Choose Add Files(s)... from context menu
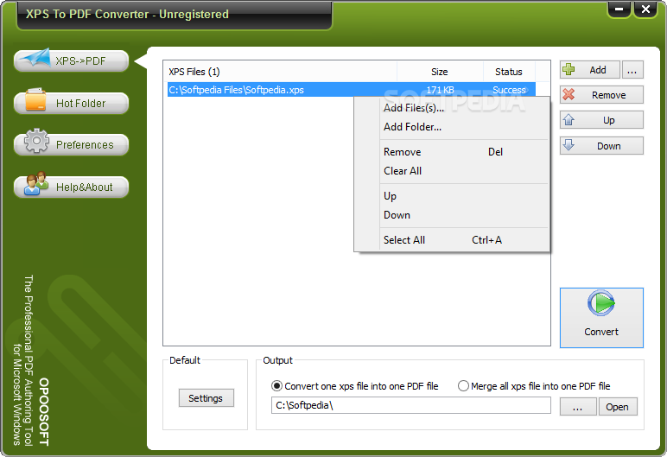 452,108
